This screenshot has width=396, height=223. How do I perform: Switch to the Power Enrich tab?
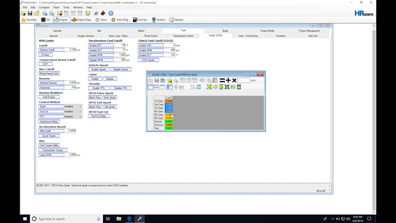150,36
